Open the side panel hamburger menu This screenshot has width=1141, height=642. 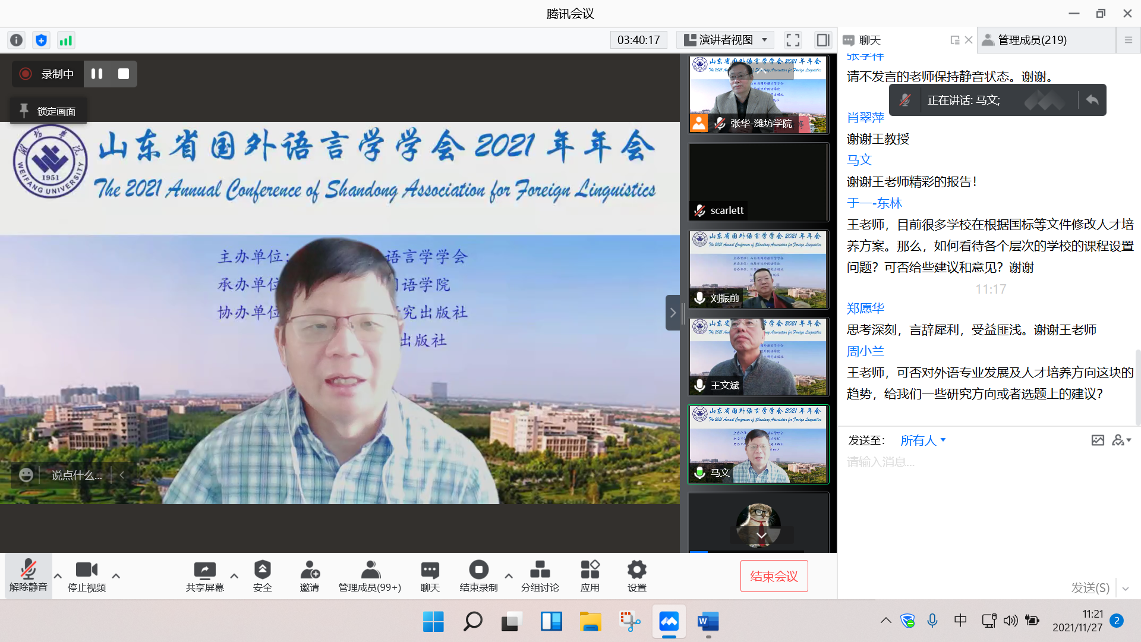(1128, 40)
